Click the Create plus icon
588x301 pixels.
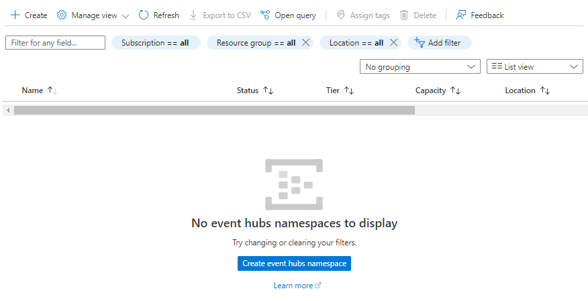15,15
